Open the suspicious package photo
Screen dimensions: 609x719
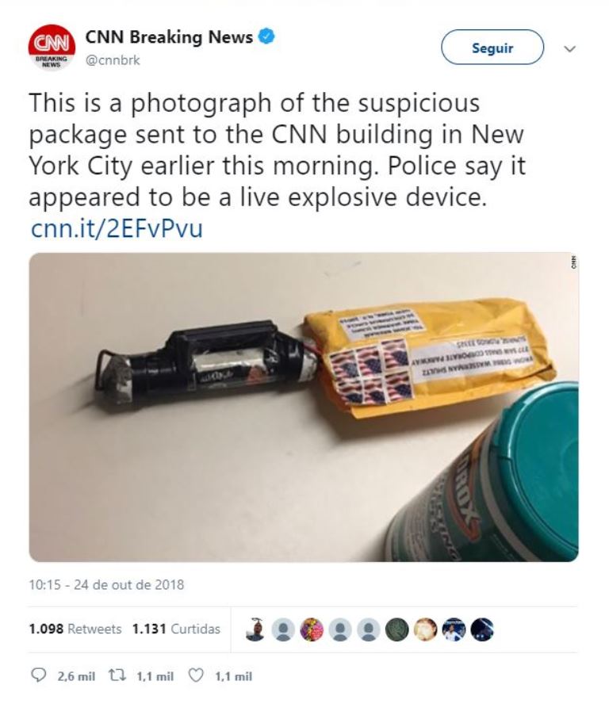(304, 407)
